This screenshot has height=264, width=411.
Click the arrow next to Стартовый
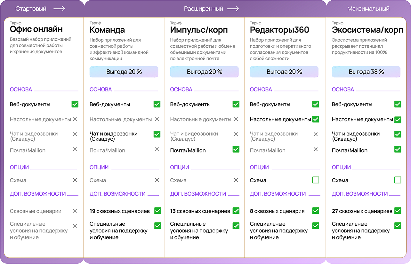point(59,9)
